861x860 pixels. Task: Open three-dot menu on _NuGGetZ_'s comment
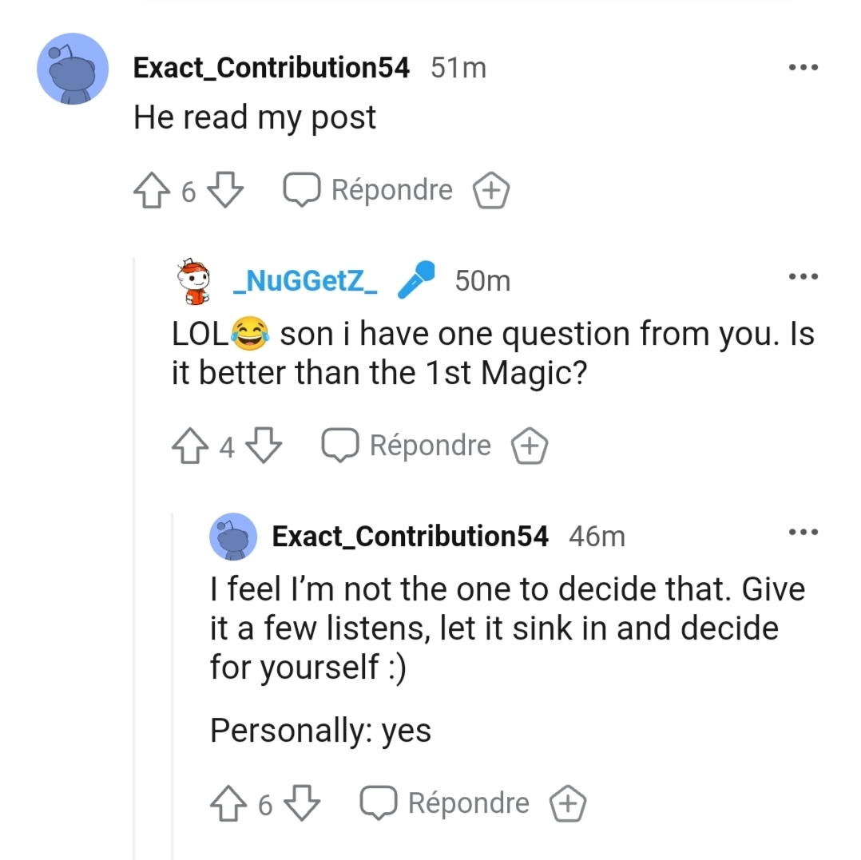tap(803, 277)
